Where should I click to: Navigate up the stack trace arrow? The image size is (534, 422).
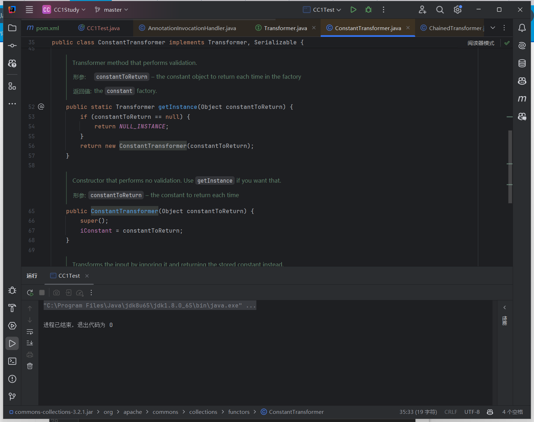click(30, 309)
